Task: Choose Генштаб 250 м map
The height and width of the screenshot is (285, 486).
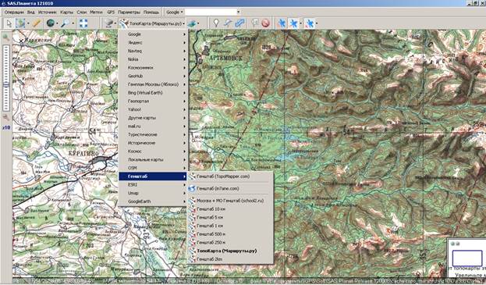Action: (230, 243)
